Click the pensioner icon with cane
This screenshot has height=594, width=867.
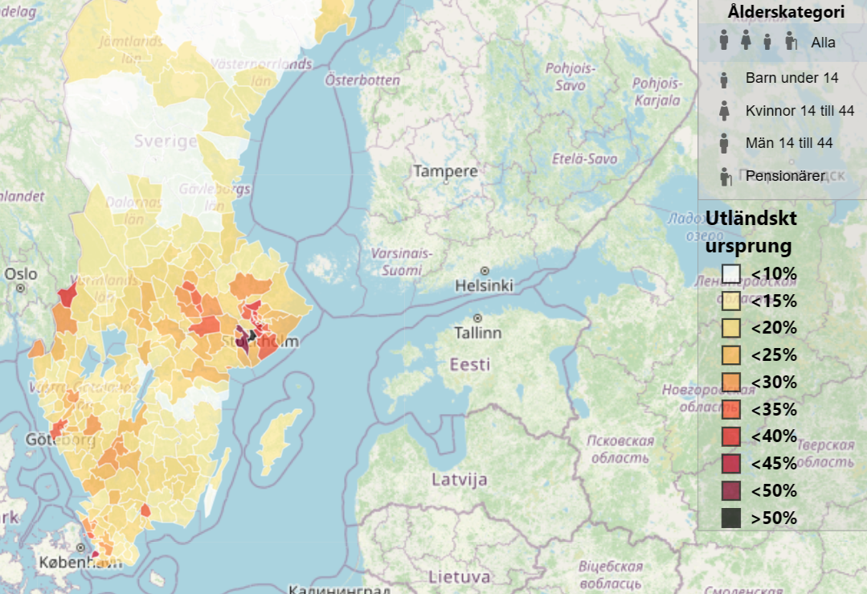pos(725,176)
